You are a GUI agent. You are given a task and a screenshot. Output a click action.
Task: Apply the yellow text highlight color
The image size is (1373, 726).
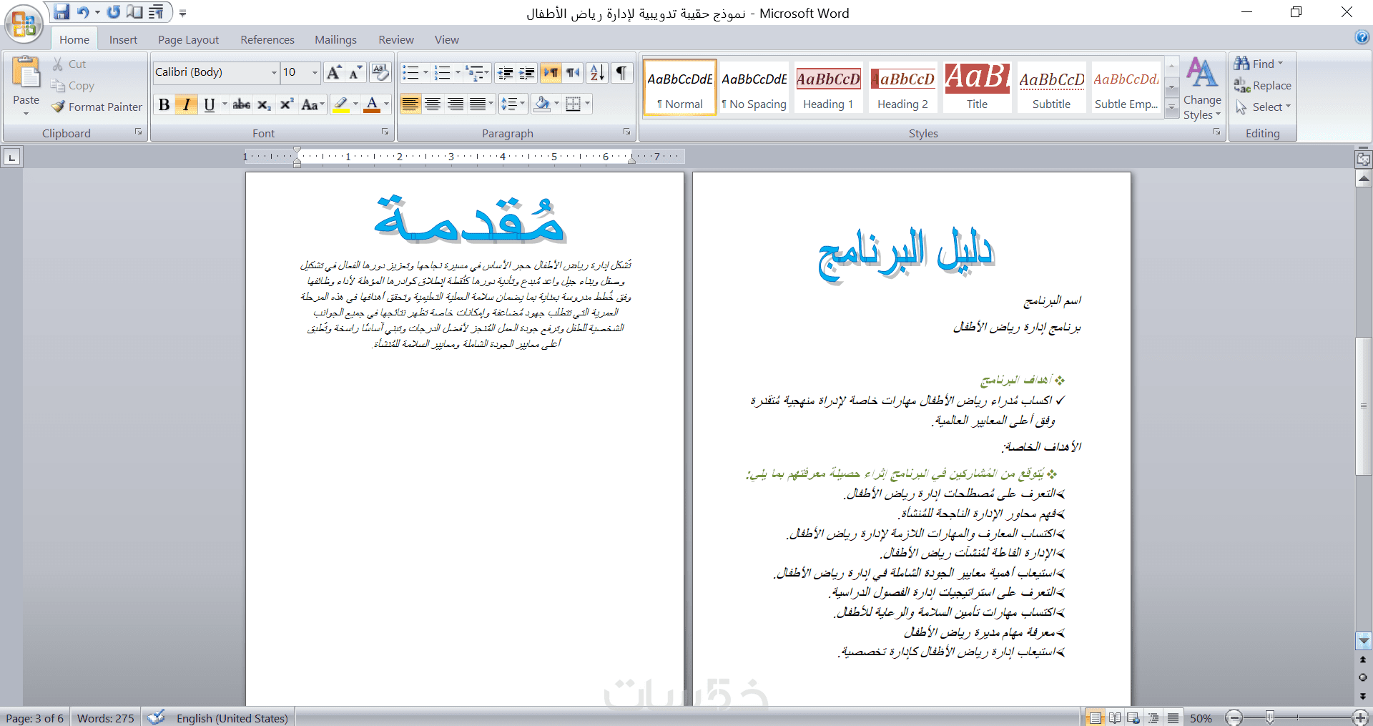(341, 104)
